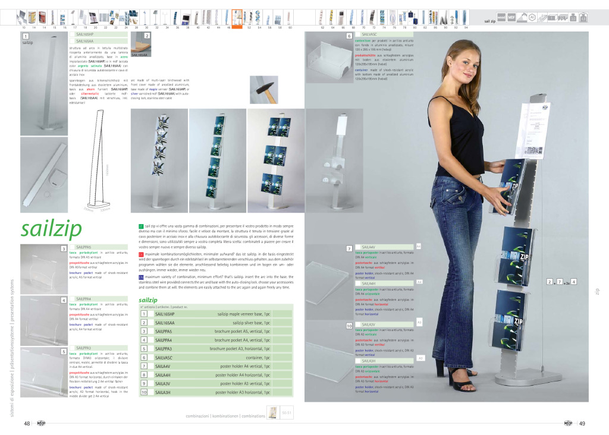Select table row SAILVASC container

pyautogui.click(x=216, y=357)
